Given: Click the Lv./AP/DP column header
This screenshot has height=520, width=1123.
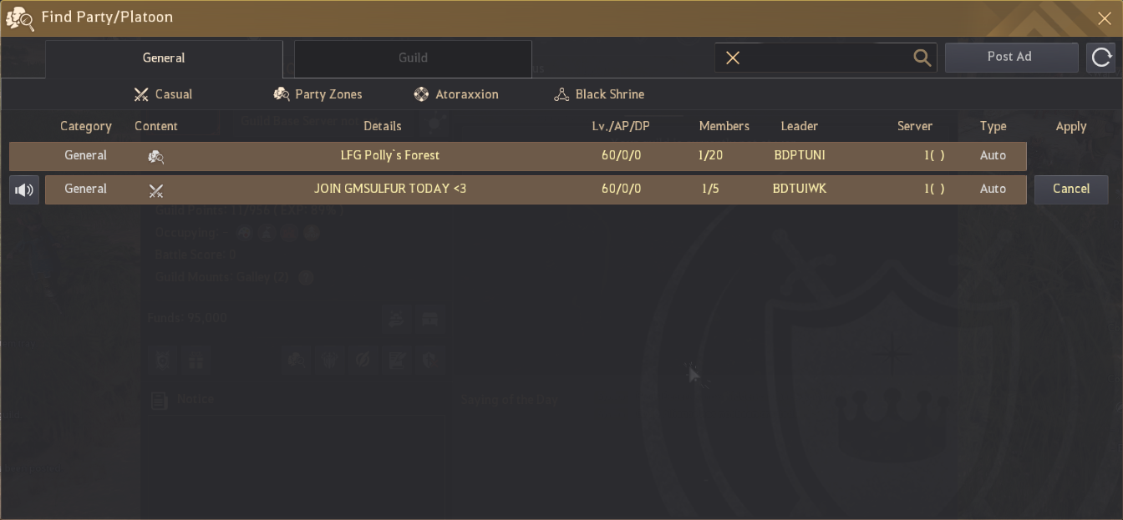Looking at the screenshot, I should click(620, 126).
